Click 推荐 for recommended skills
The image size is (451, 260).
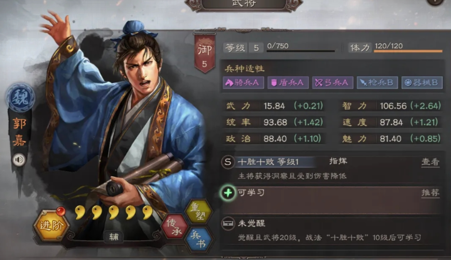tap(430, 193)
